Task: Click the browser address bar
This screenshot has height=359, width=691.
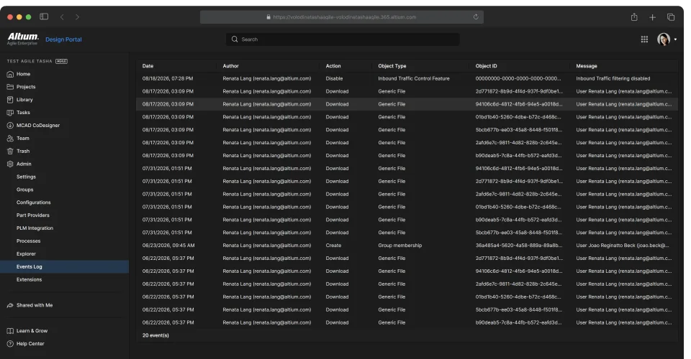Action: tap(341, 17)
